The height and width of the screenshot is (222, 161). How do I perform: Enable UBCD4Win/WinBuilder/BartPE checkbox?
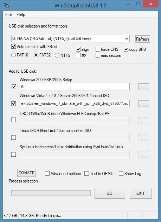coord(14,120)
